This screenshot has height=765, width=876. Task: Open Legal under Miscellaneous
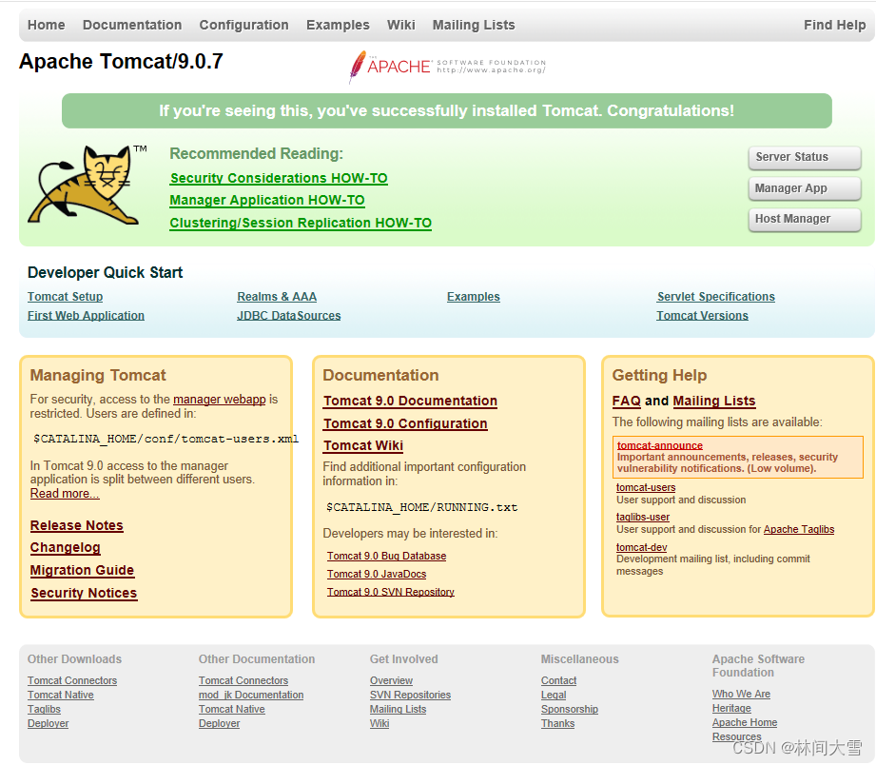554,696
